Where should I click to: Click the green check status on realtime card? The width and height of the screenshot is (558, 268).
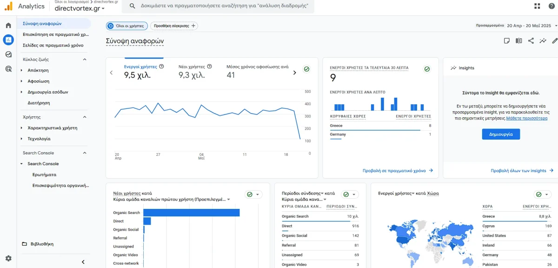tap(427, 69)
